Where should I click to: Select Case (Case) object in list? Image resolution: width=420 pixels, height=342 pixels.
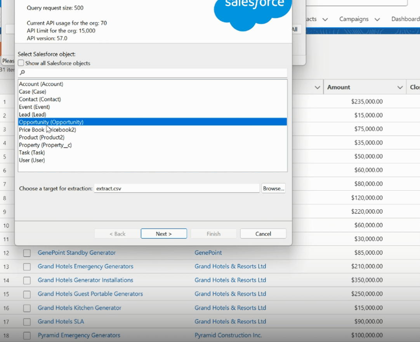153,92
